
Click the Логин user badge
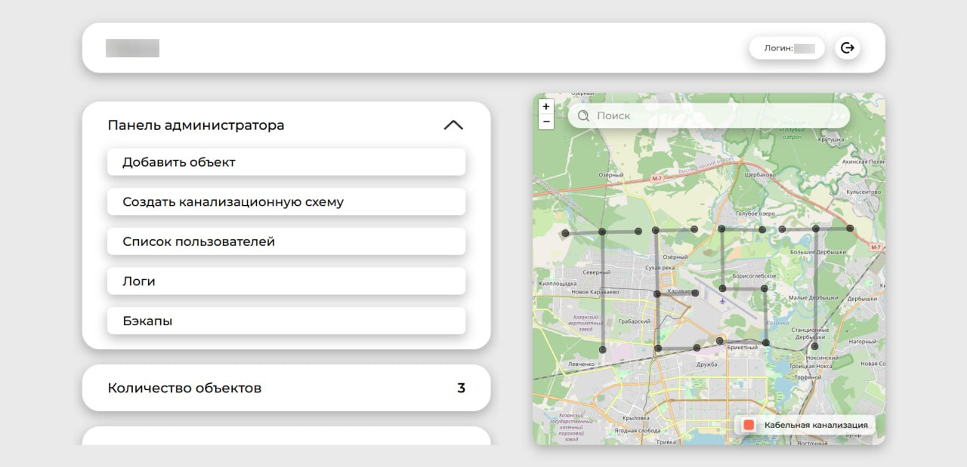point(787,48)
